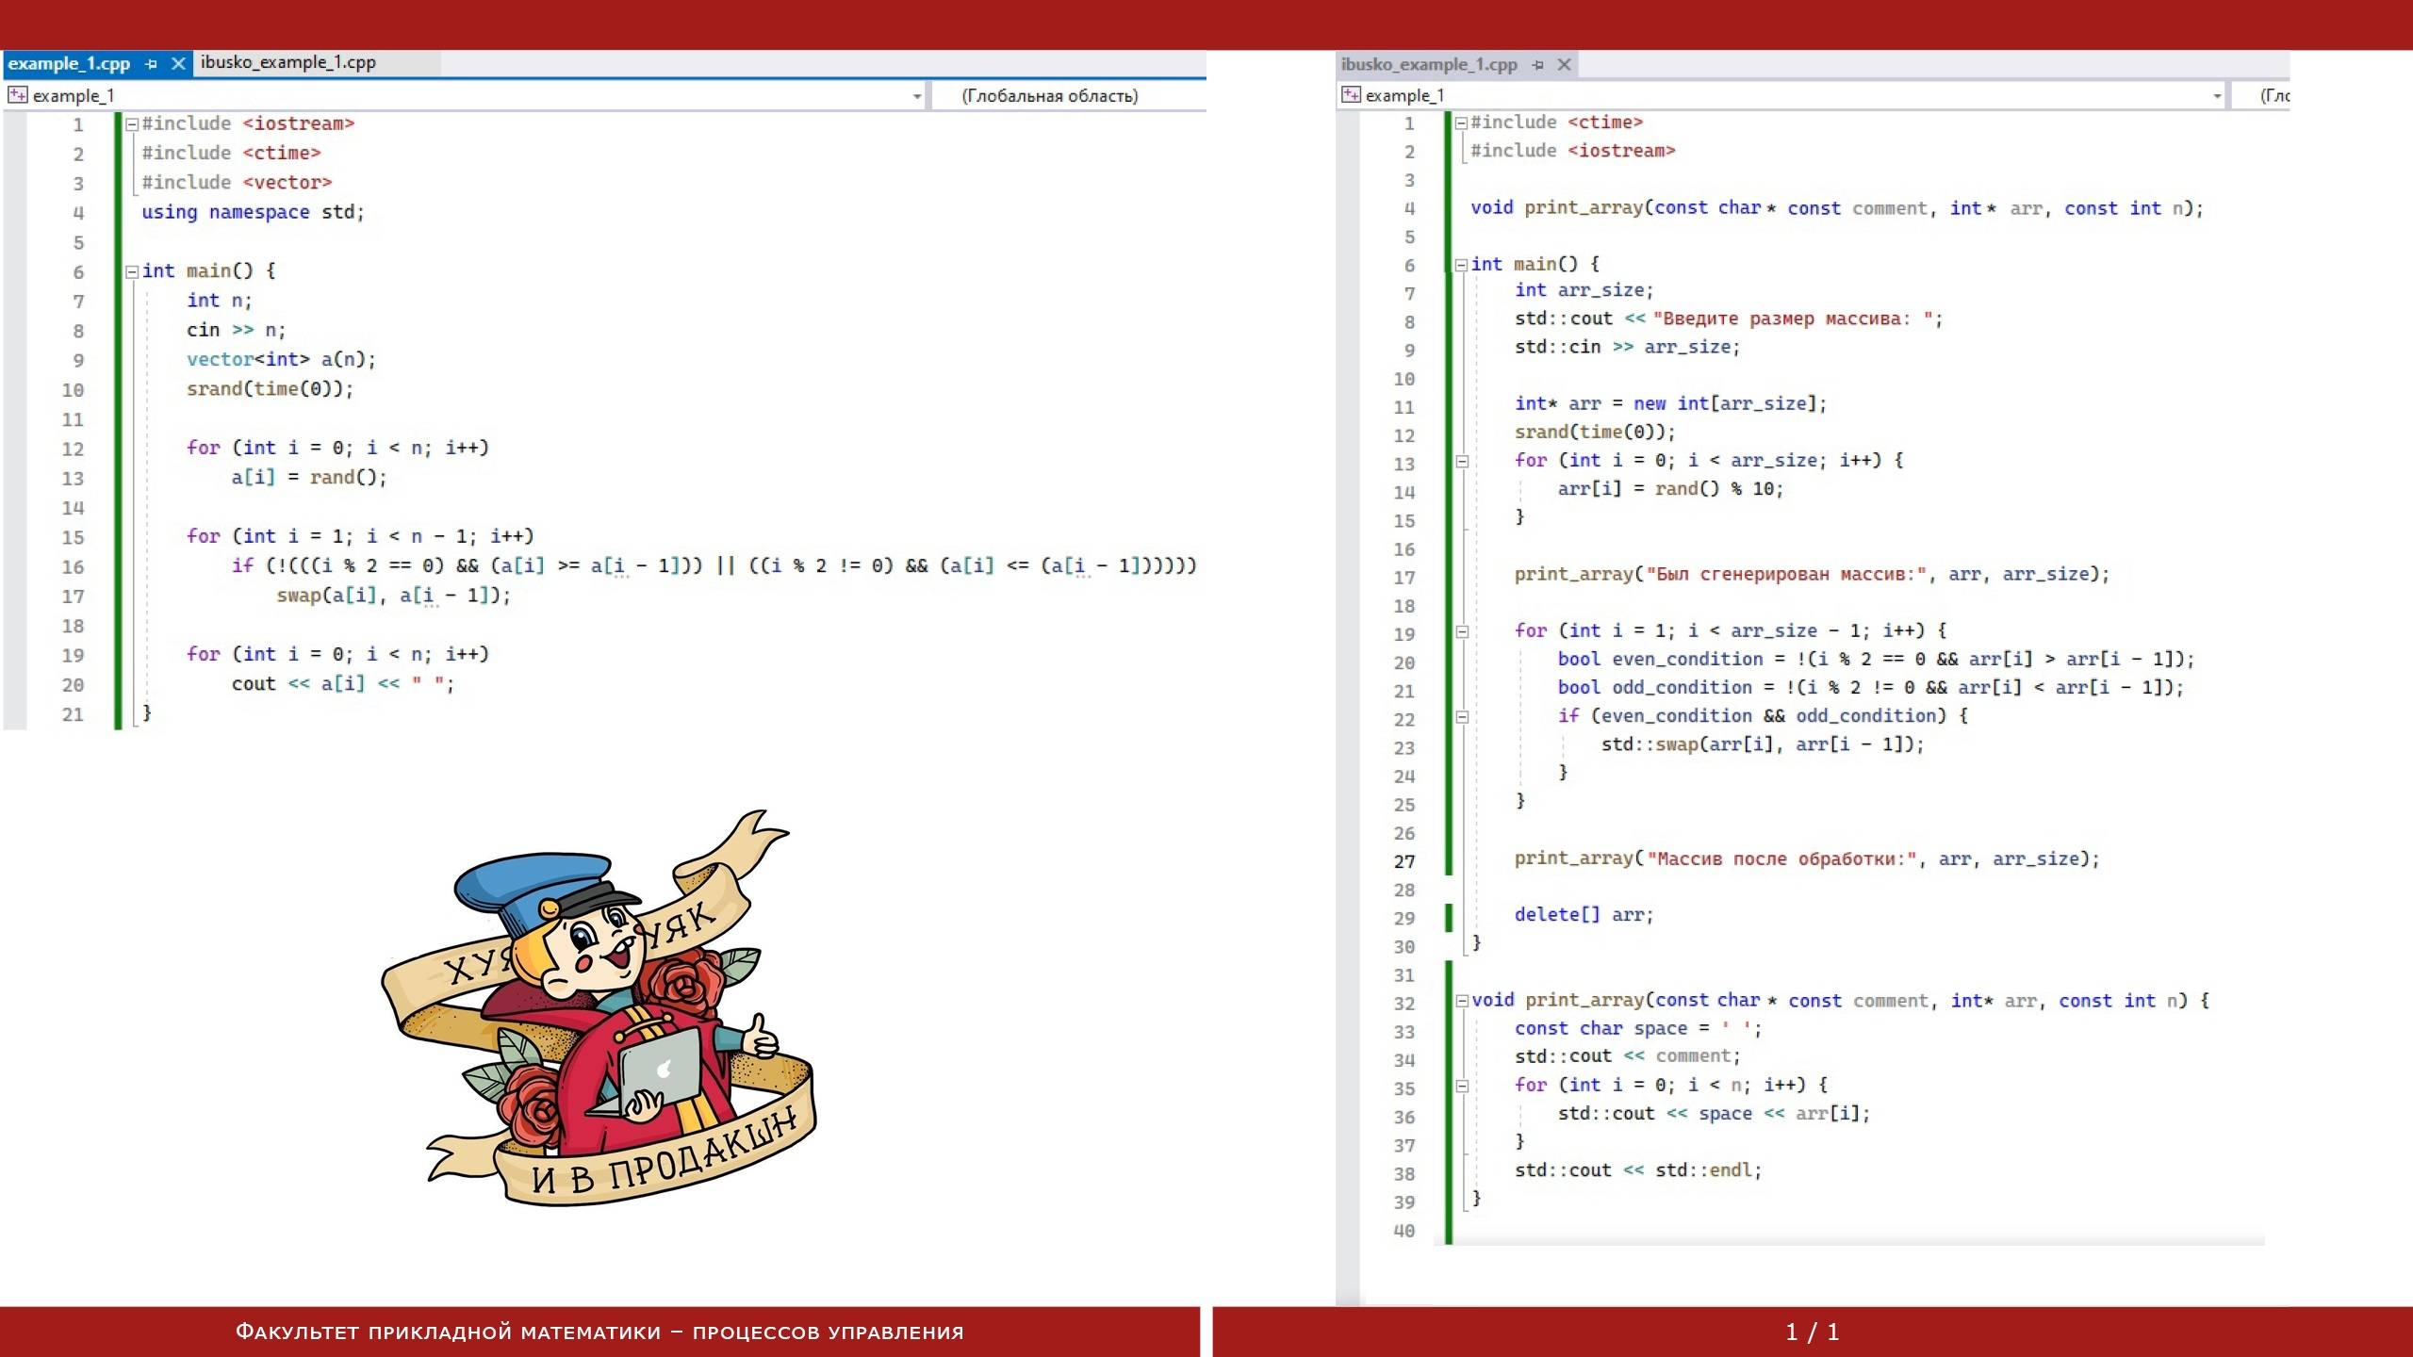Collapse the for loop on right line 35
The width and height of the screenshot is (2413, 1357).
tap(1462, 1086)
